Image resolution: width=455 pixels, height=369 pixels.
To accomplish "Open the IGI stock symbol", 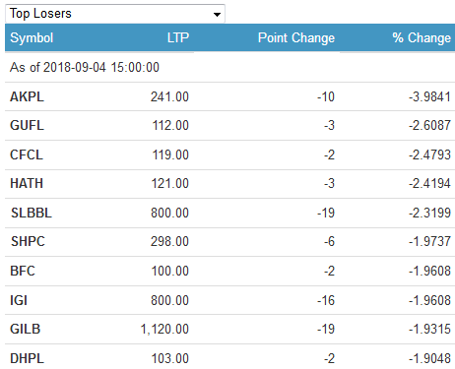I will coord(19,300).
